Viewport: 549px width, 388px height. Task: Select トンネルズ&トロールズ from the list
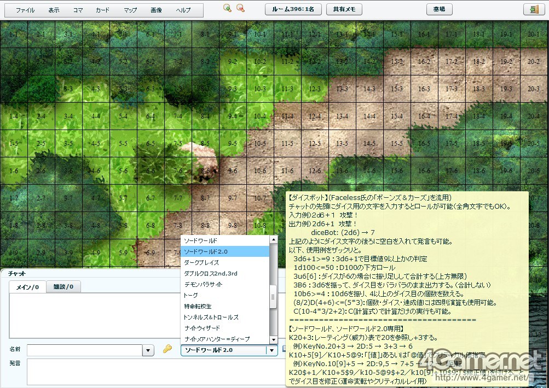pyautogui.click(x=225, y=317)
